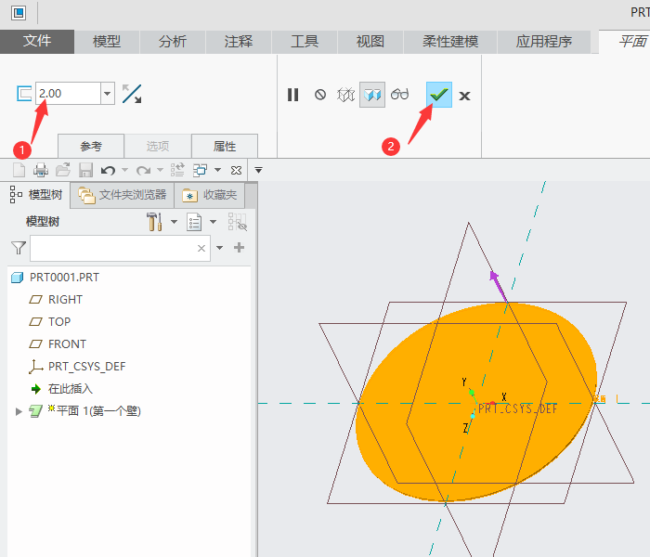Open the 参考 panel
Image resolution: width=650 pixels, height=557 pixels.
point(91,146)
